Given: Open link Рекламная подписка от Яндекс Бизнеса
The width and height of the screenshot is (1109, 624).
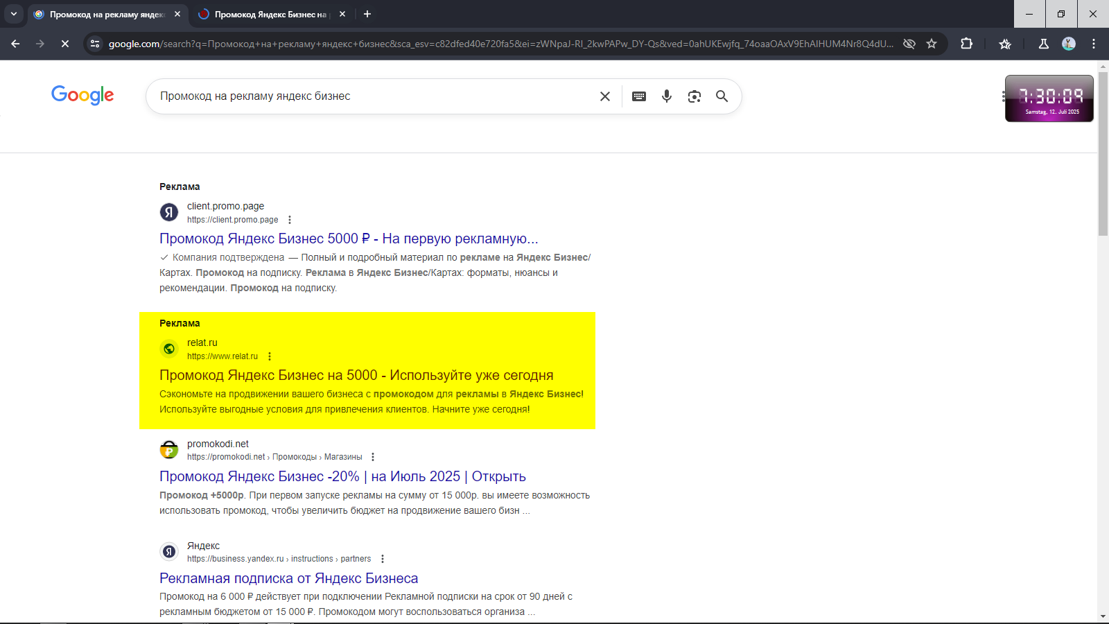Looking at the screenshot, I should pos(288,578).
